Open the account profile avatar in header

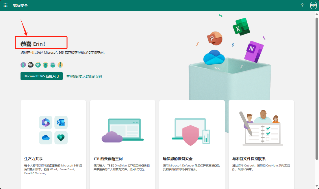click(313, 5)
